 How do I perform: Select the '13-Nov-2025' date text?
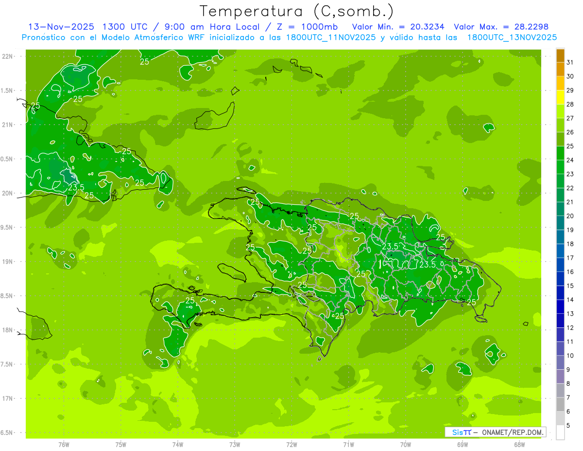click(x=61, y=27)
